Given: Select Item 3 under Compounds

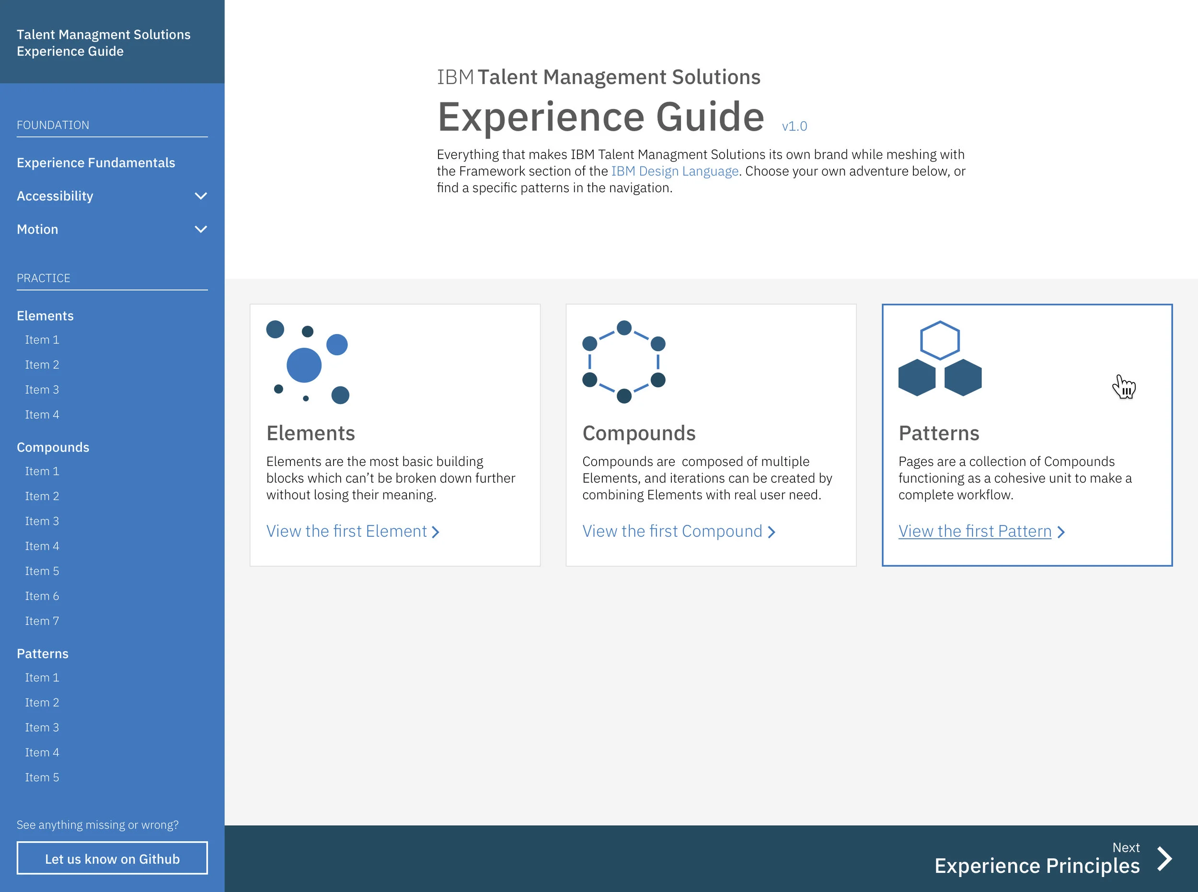Looking at the screenshot, I should point(42,521).
